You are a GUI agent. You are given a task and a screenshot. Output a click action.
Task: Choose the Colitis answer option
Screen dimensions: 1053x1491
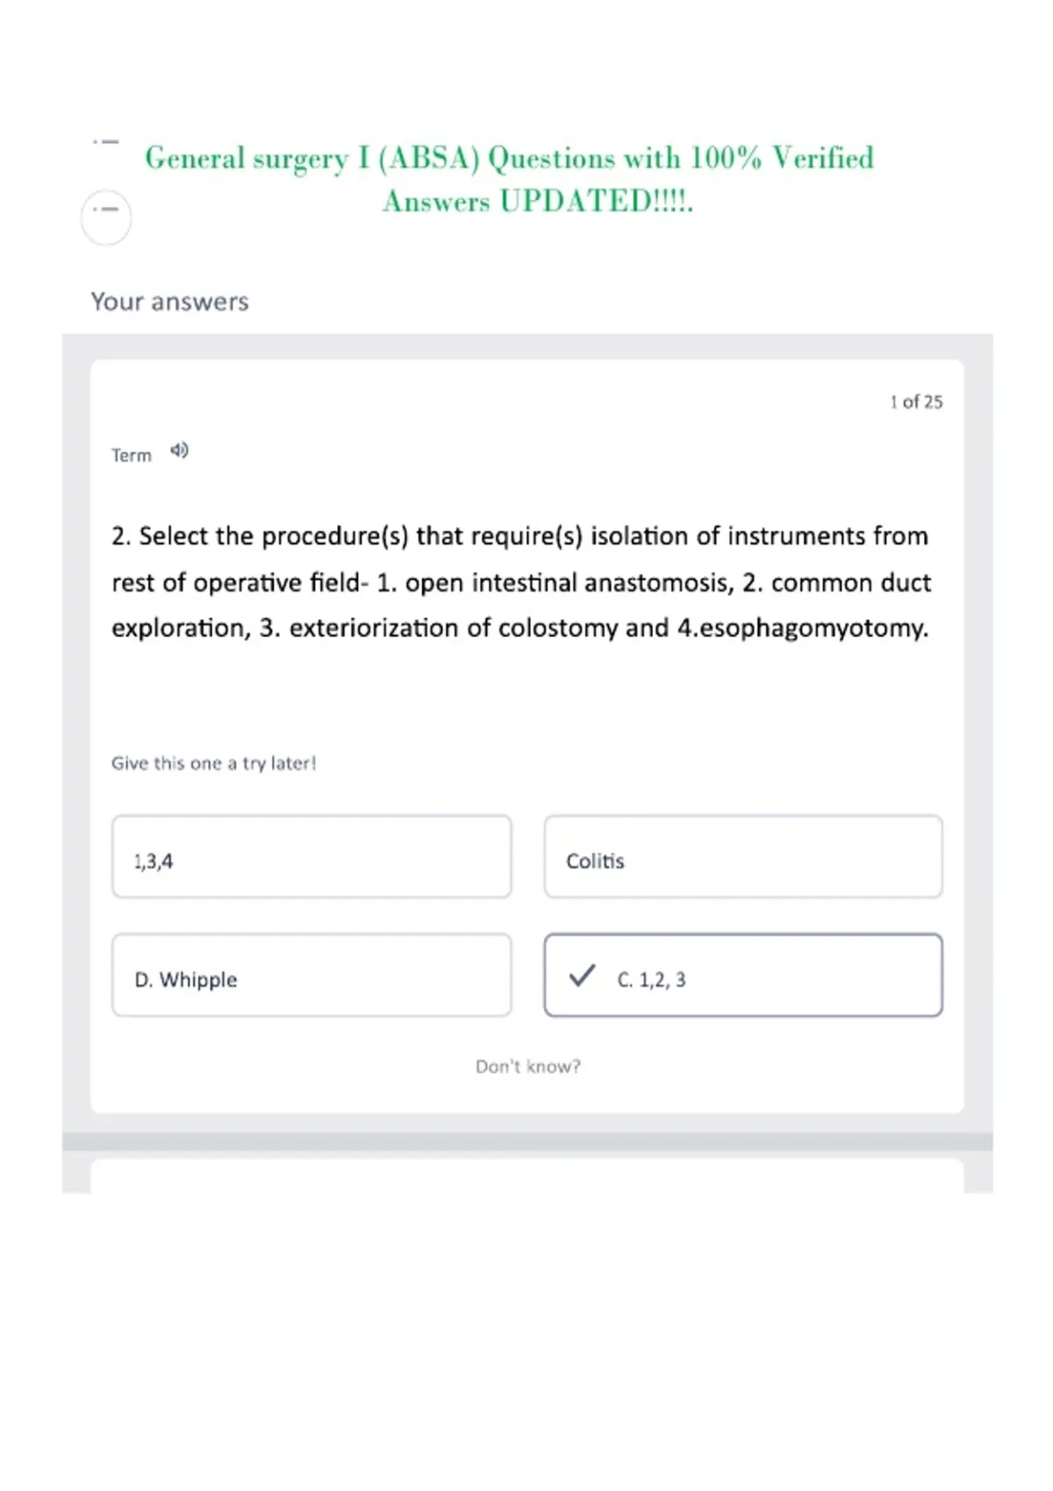(743, 857)
